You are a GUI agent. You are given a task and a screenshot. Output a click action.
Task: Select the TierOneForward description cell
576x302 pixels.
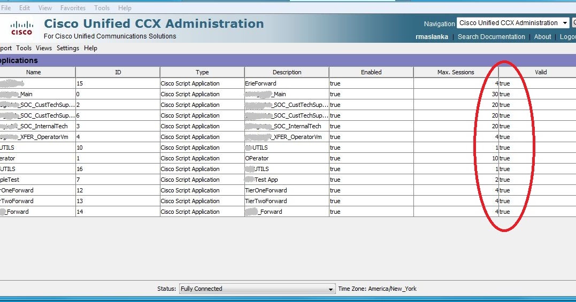pos(287,190)
